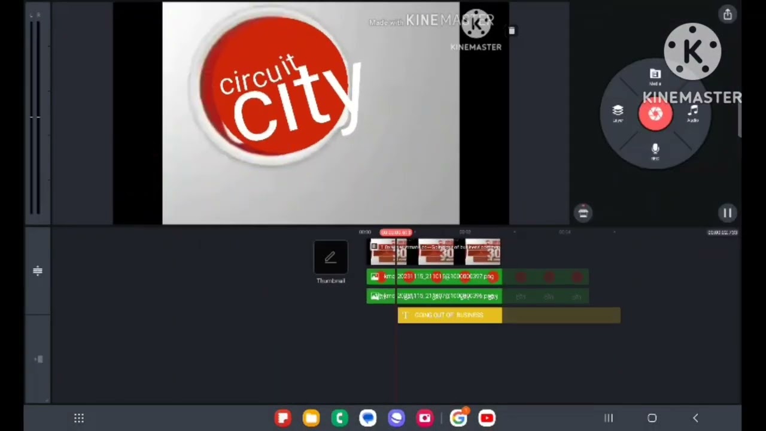
Task: Export the project with the share icon
Action: pos(728,14)
